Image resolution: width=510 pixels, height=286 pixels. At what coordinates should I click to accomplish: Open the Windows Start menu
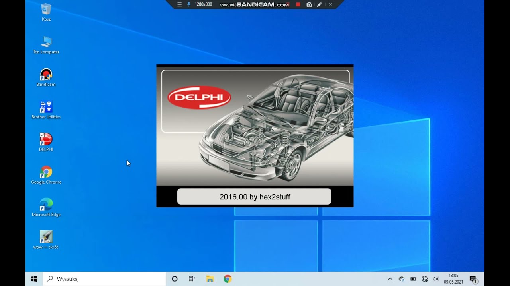pos(34,279)
